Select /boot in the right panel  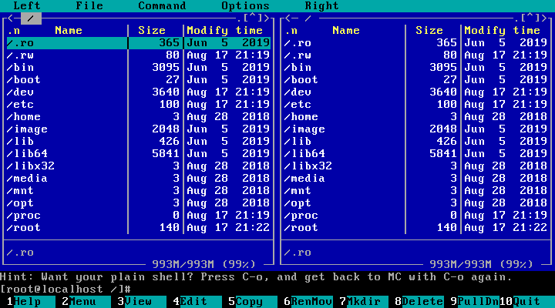click(x=416, y=80)
